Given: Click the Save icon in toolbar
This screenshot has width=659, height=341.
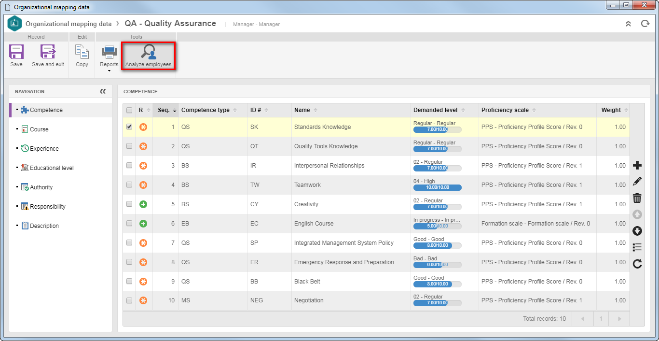Looking at the screenshot, I should (16, 52).
